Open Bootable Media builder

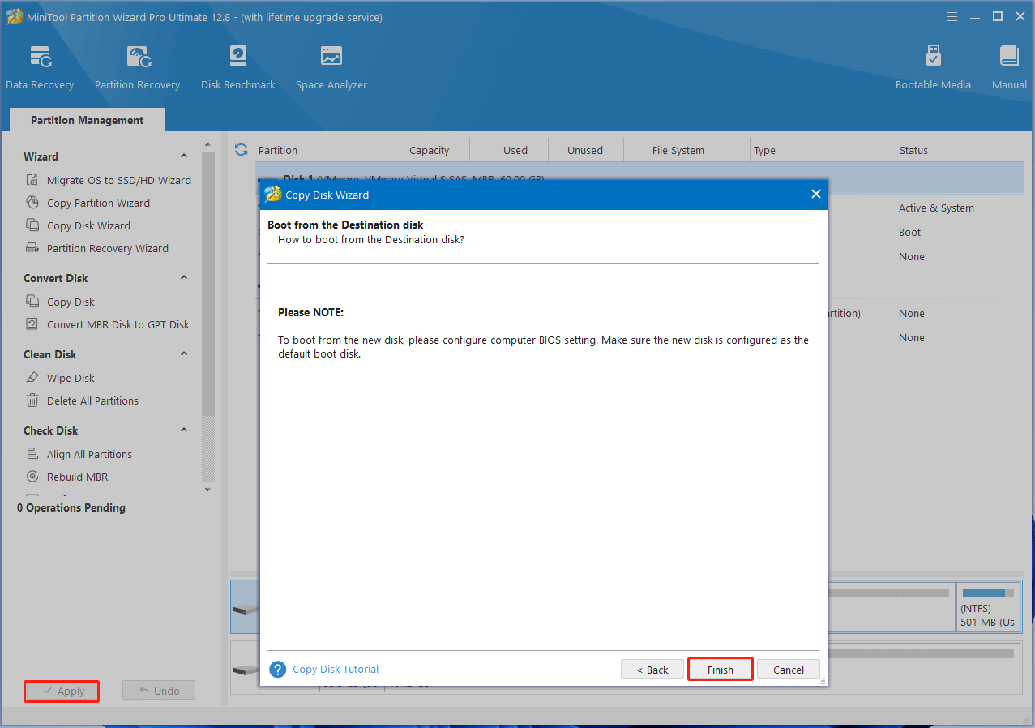tap(933, 67)
